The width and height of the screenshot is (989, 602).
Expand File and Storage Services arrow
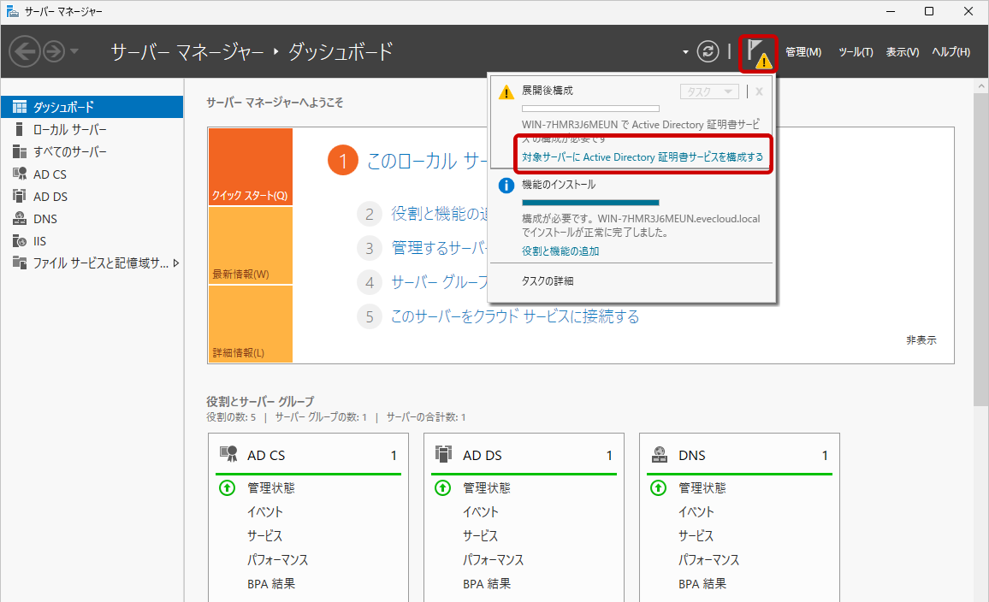pyautogui.click(x=176, y=263)
